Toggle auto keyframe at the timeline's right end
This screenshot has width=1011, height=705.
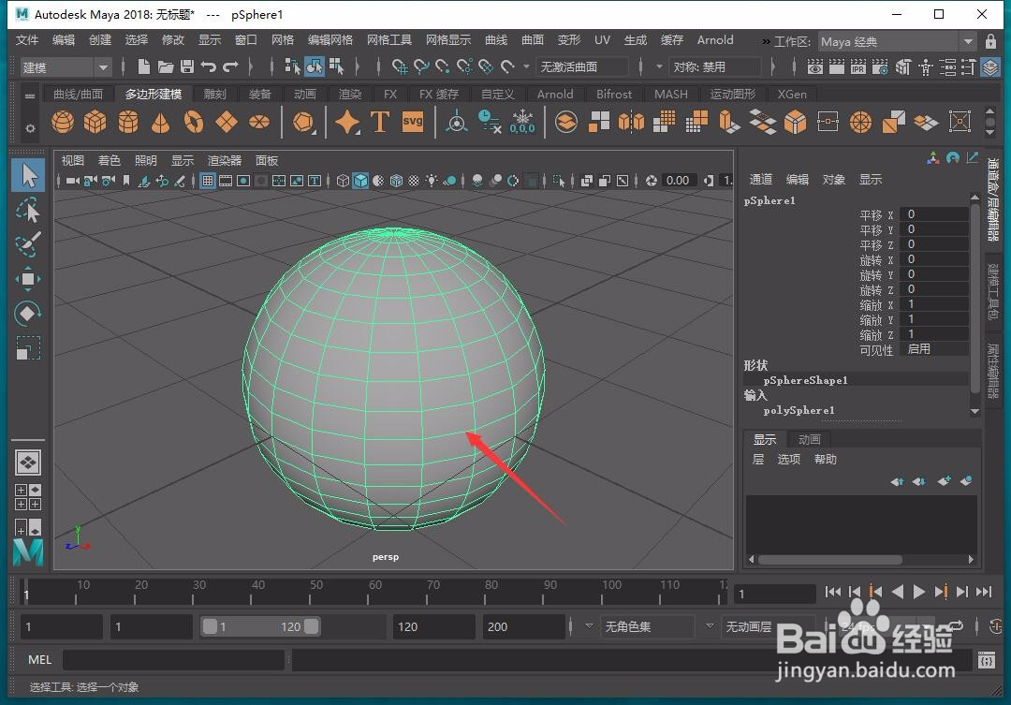(x=995, y=625)
